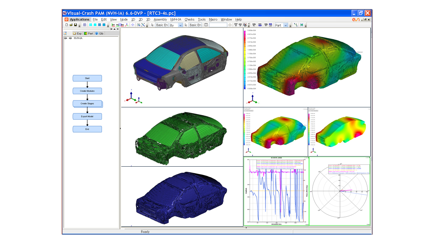Click the back arrow in NVH-IA panel
Screen dimensions: 434x244
66,38
